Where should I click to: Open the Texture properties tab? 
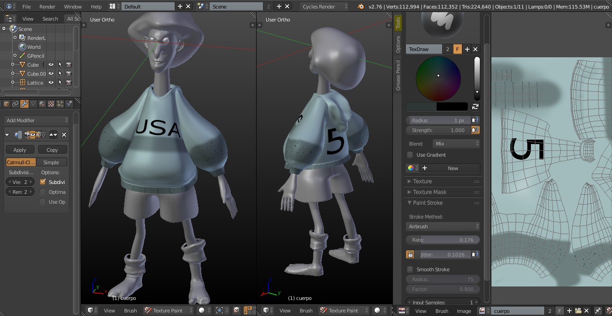(51, 104)
